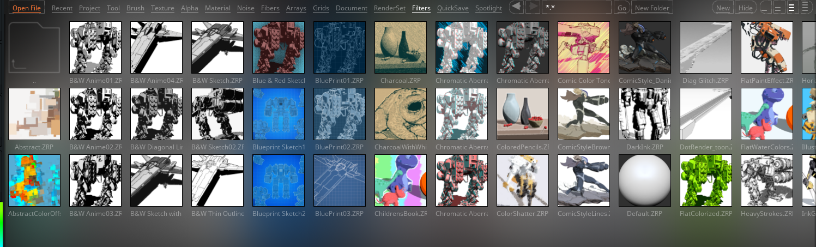Viewport: 816px width, 247px height.
Task: Select the ColorShatter.ZRP filter thumbnail
Action: pos(523,180)
